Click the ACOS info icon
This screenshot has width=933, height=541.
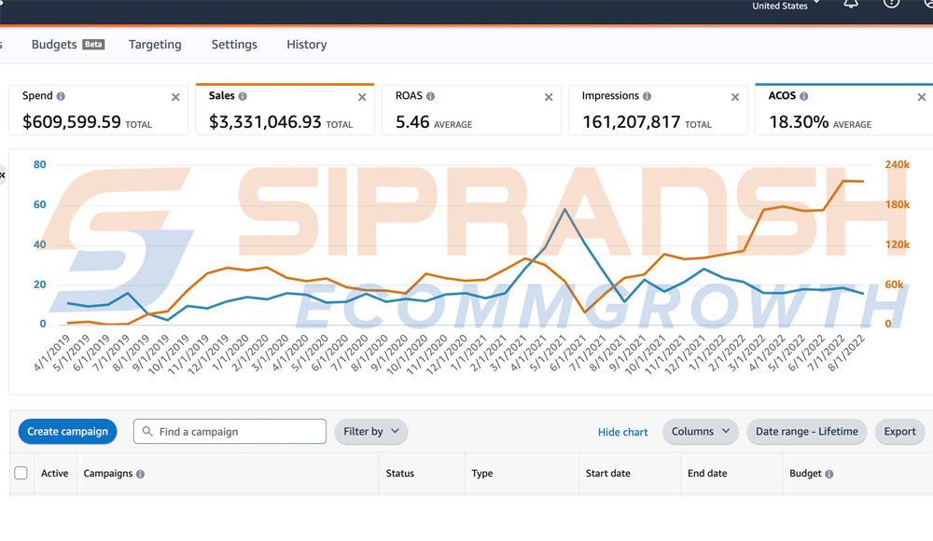[803, 96]
